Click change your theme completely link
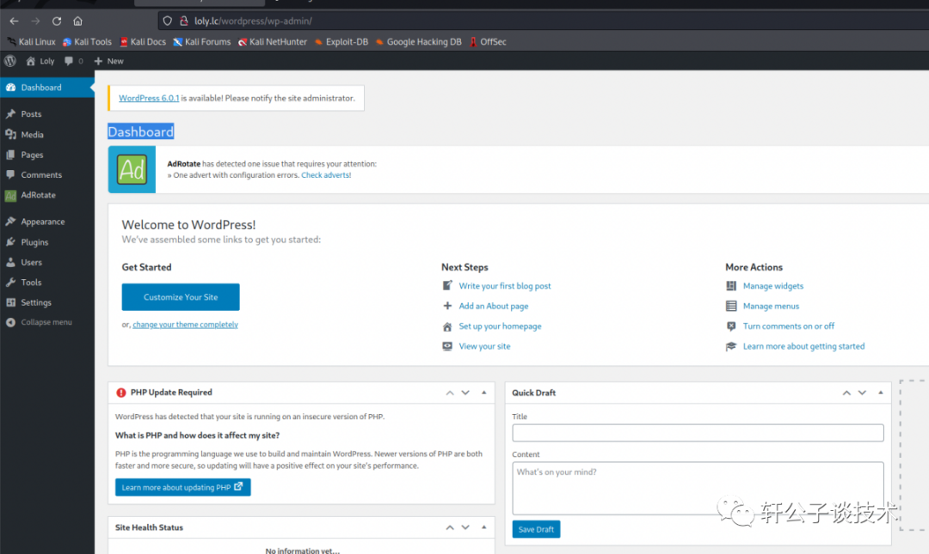 point(186,325)
